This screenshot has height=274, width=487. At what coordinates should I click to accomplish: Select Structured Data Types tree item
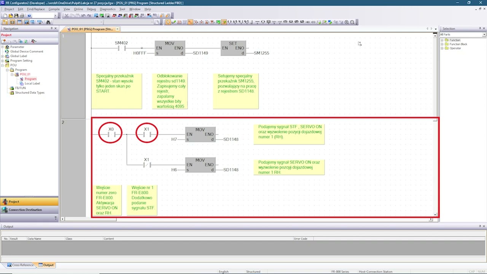coord(30,92)
